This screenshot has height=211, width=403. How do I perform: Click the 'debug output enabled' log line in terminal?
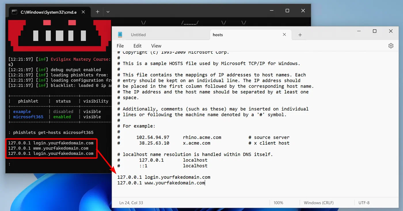tap(55, 70)
